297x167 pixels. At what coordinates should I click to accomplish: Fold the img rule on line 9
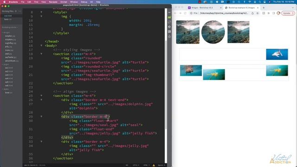pyautogui.click(x=41, y=16)
